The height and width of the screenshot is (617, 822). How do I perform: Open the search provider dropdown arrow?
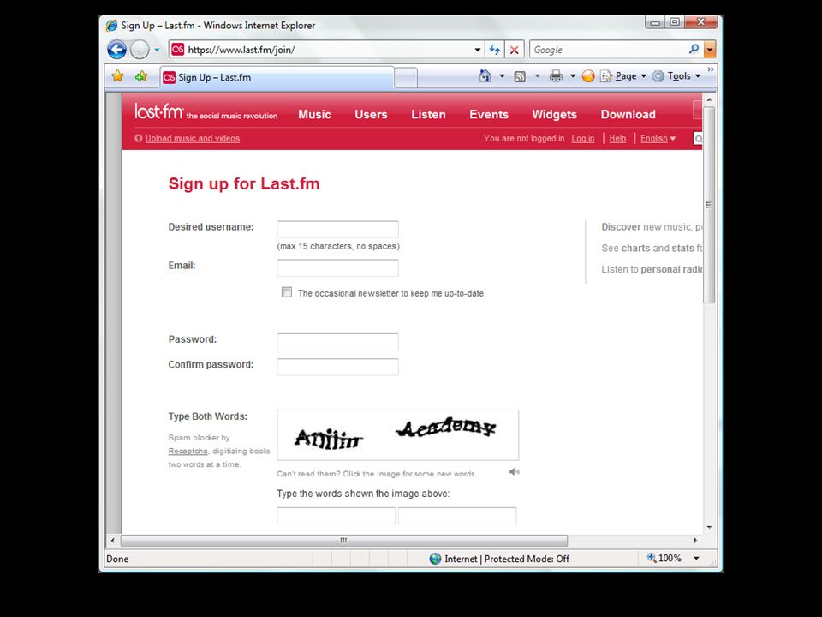[709, 50]
